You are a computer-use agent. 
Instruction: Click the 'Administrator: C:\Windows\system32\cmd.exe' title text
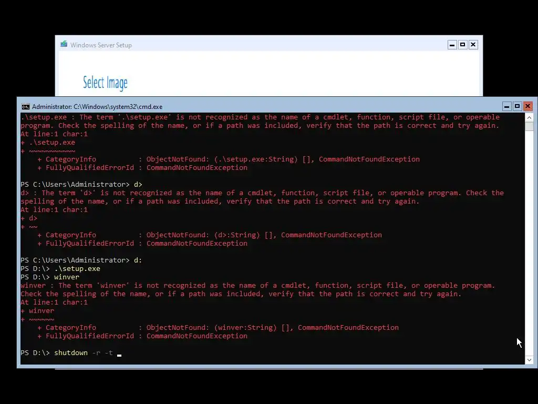tap(97, 107)
